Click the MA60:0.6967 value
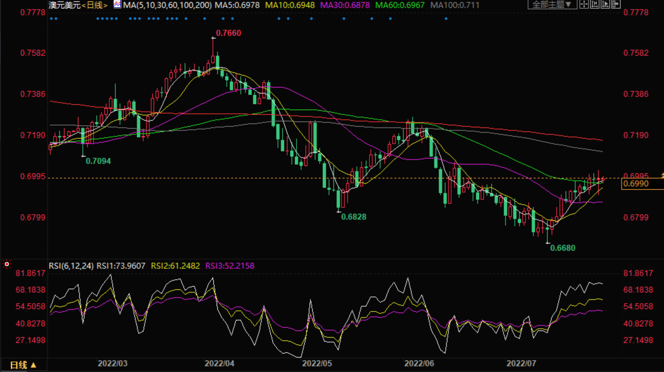This screenshot has width=664, height=372. click(x=399, y=5)
